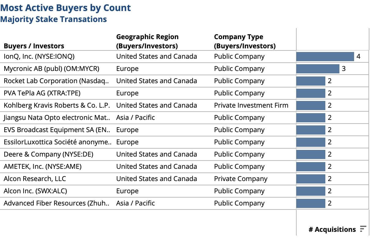Click Asia / Pacific for Jiangsu Nata
Screen dimensions: 370x241
(x=135, y=118)
